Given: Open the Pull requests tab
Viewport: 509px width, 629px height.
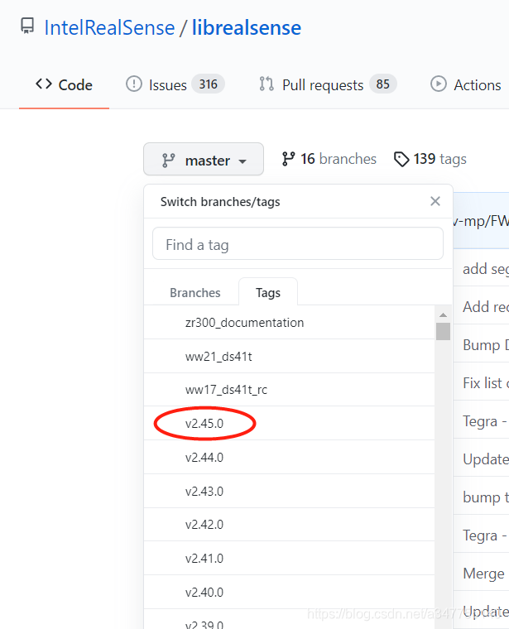Looking at the screenshot, I should pos(327,84).
